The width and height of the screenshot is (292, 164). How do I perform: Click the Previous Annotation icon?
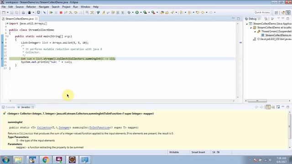click(189, 12)
